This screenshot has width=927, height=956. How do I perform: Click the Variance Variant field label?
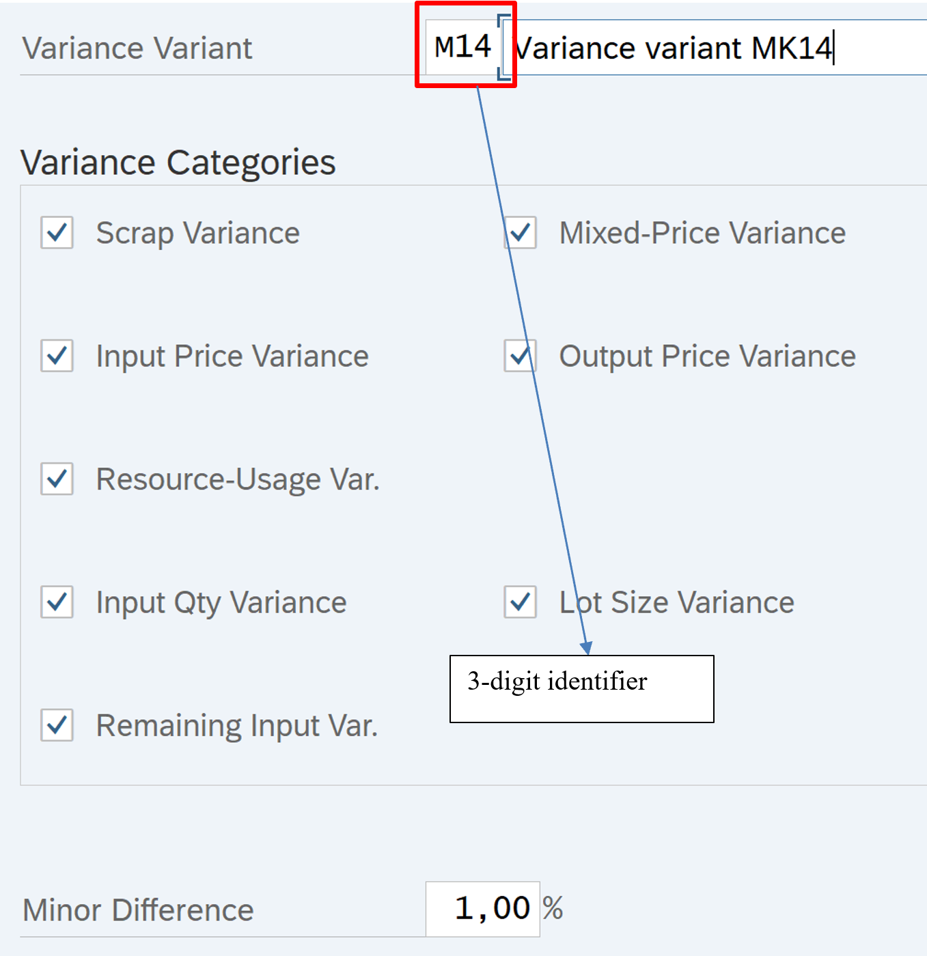pyautogui.click(x=137, y=48)
